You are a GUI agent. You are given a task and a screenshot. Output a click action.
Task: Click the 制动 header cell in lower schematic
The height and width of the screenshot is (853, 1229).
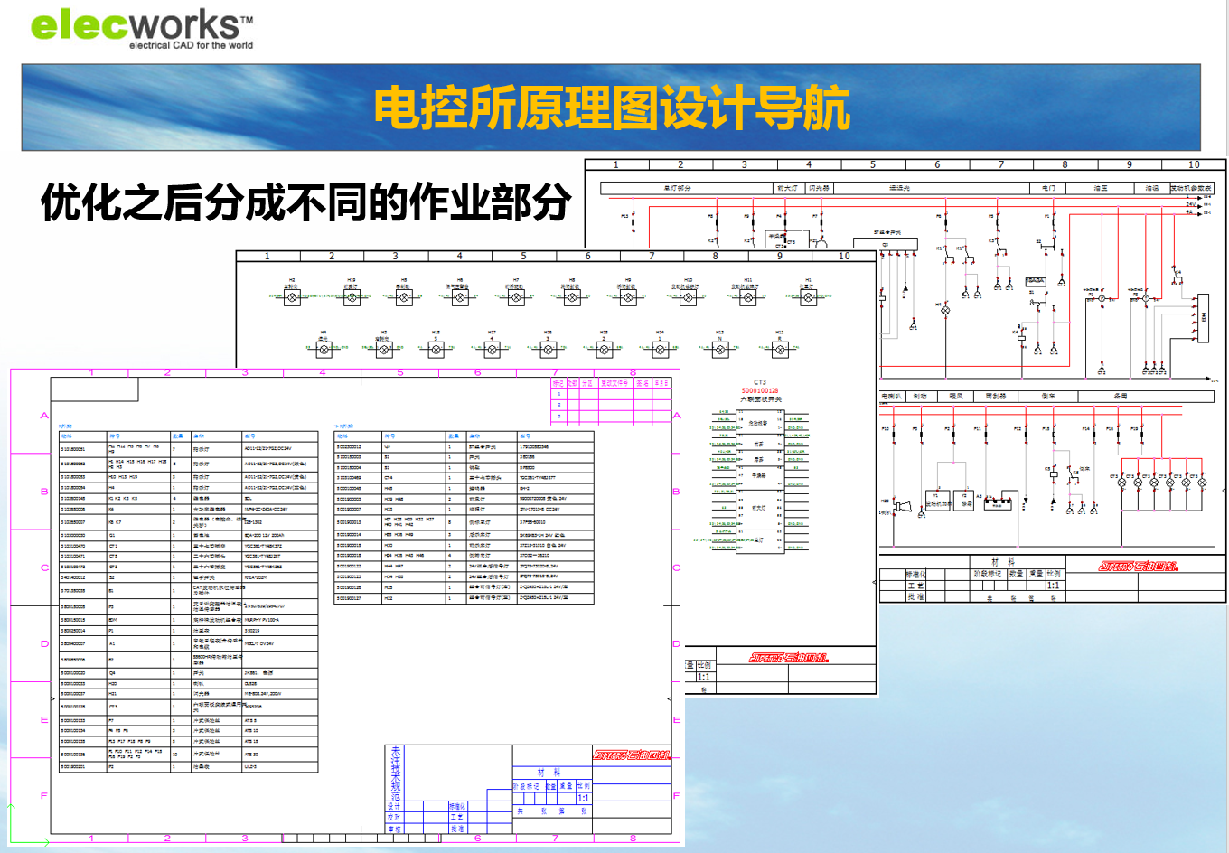coord(920,396)
